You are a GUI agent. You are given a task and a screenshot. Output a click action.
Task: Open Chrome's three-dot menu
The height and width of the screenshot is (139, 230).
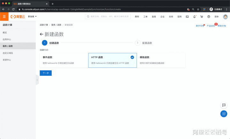pos(226,9)
